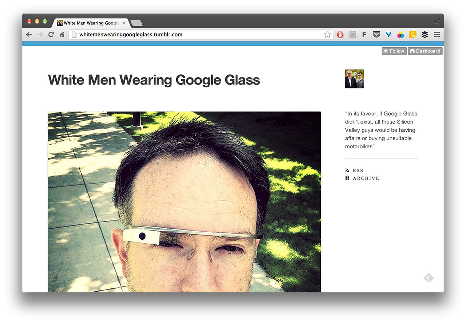
Task: Select the White Men Wearing Google tab
Action: coord(91,23)
